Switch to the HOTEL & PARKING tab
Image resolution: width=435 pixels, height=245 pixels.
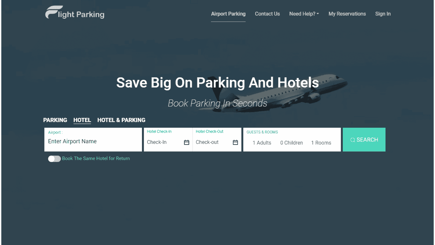121,120
